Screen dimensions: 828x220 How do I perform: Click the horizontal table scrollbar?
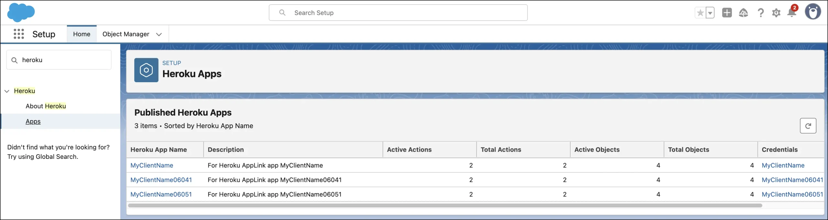pos(445,205)
